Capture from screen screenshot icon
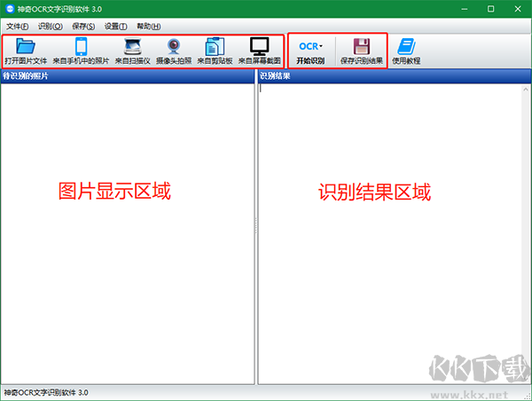The image size is (532, 401). tap(260, 46)
